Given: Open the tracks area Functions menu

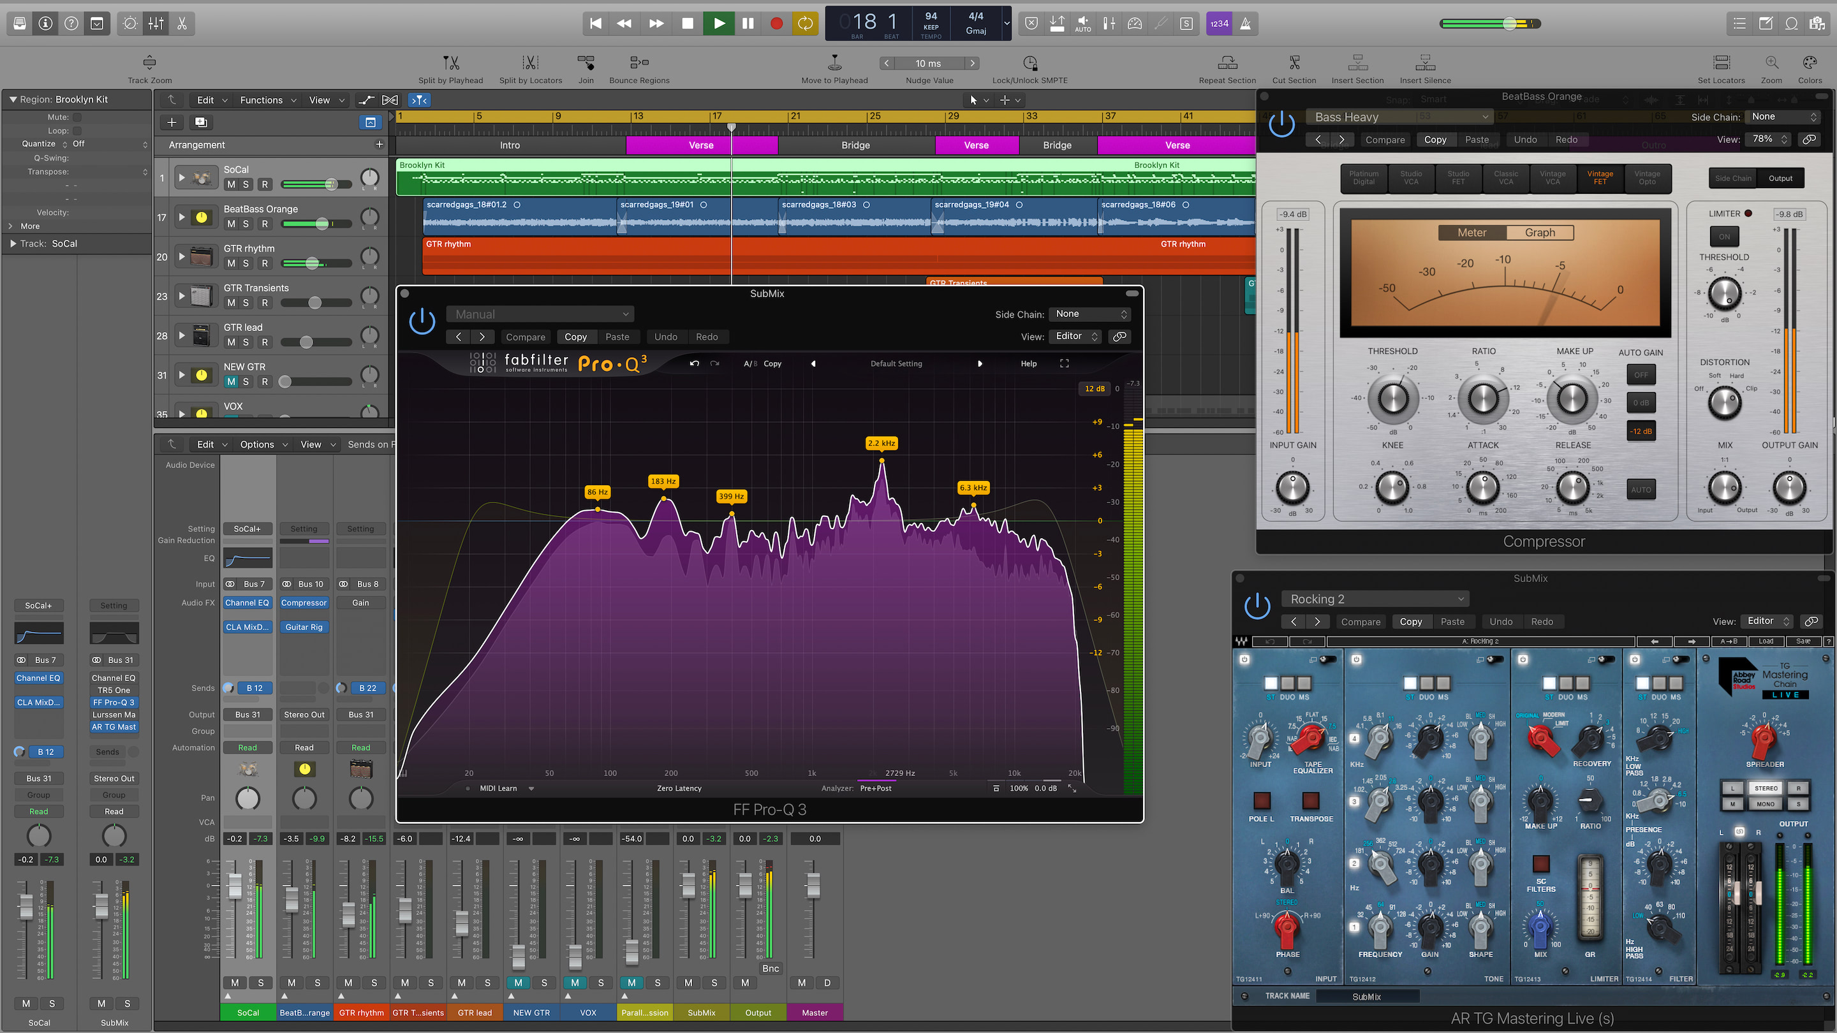Looking at the screenshot, I should pos(267,101).
